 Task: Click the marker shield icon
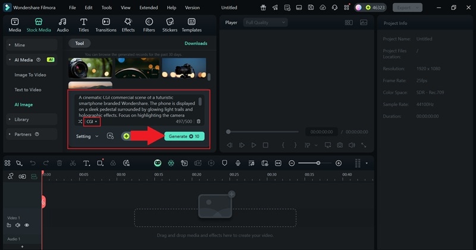[x=224, y=163]
